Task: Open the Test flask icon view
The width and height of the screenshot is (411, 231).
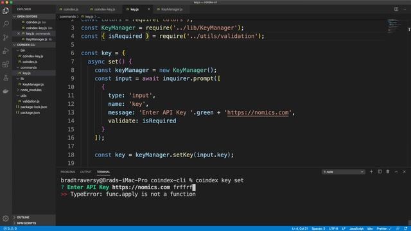Action: pyautogui.click(x=6, y=78)
